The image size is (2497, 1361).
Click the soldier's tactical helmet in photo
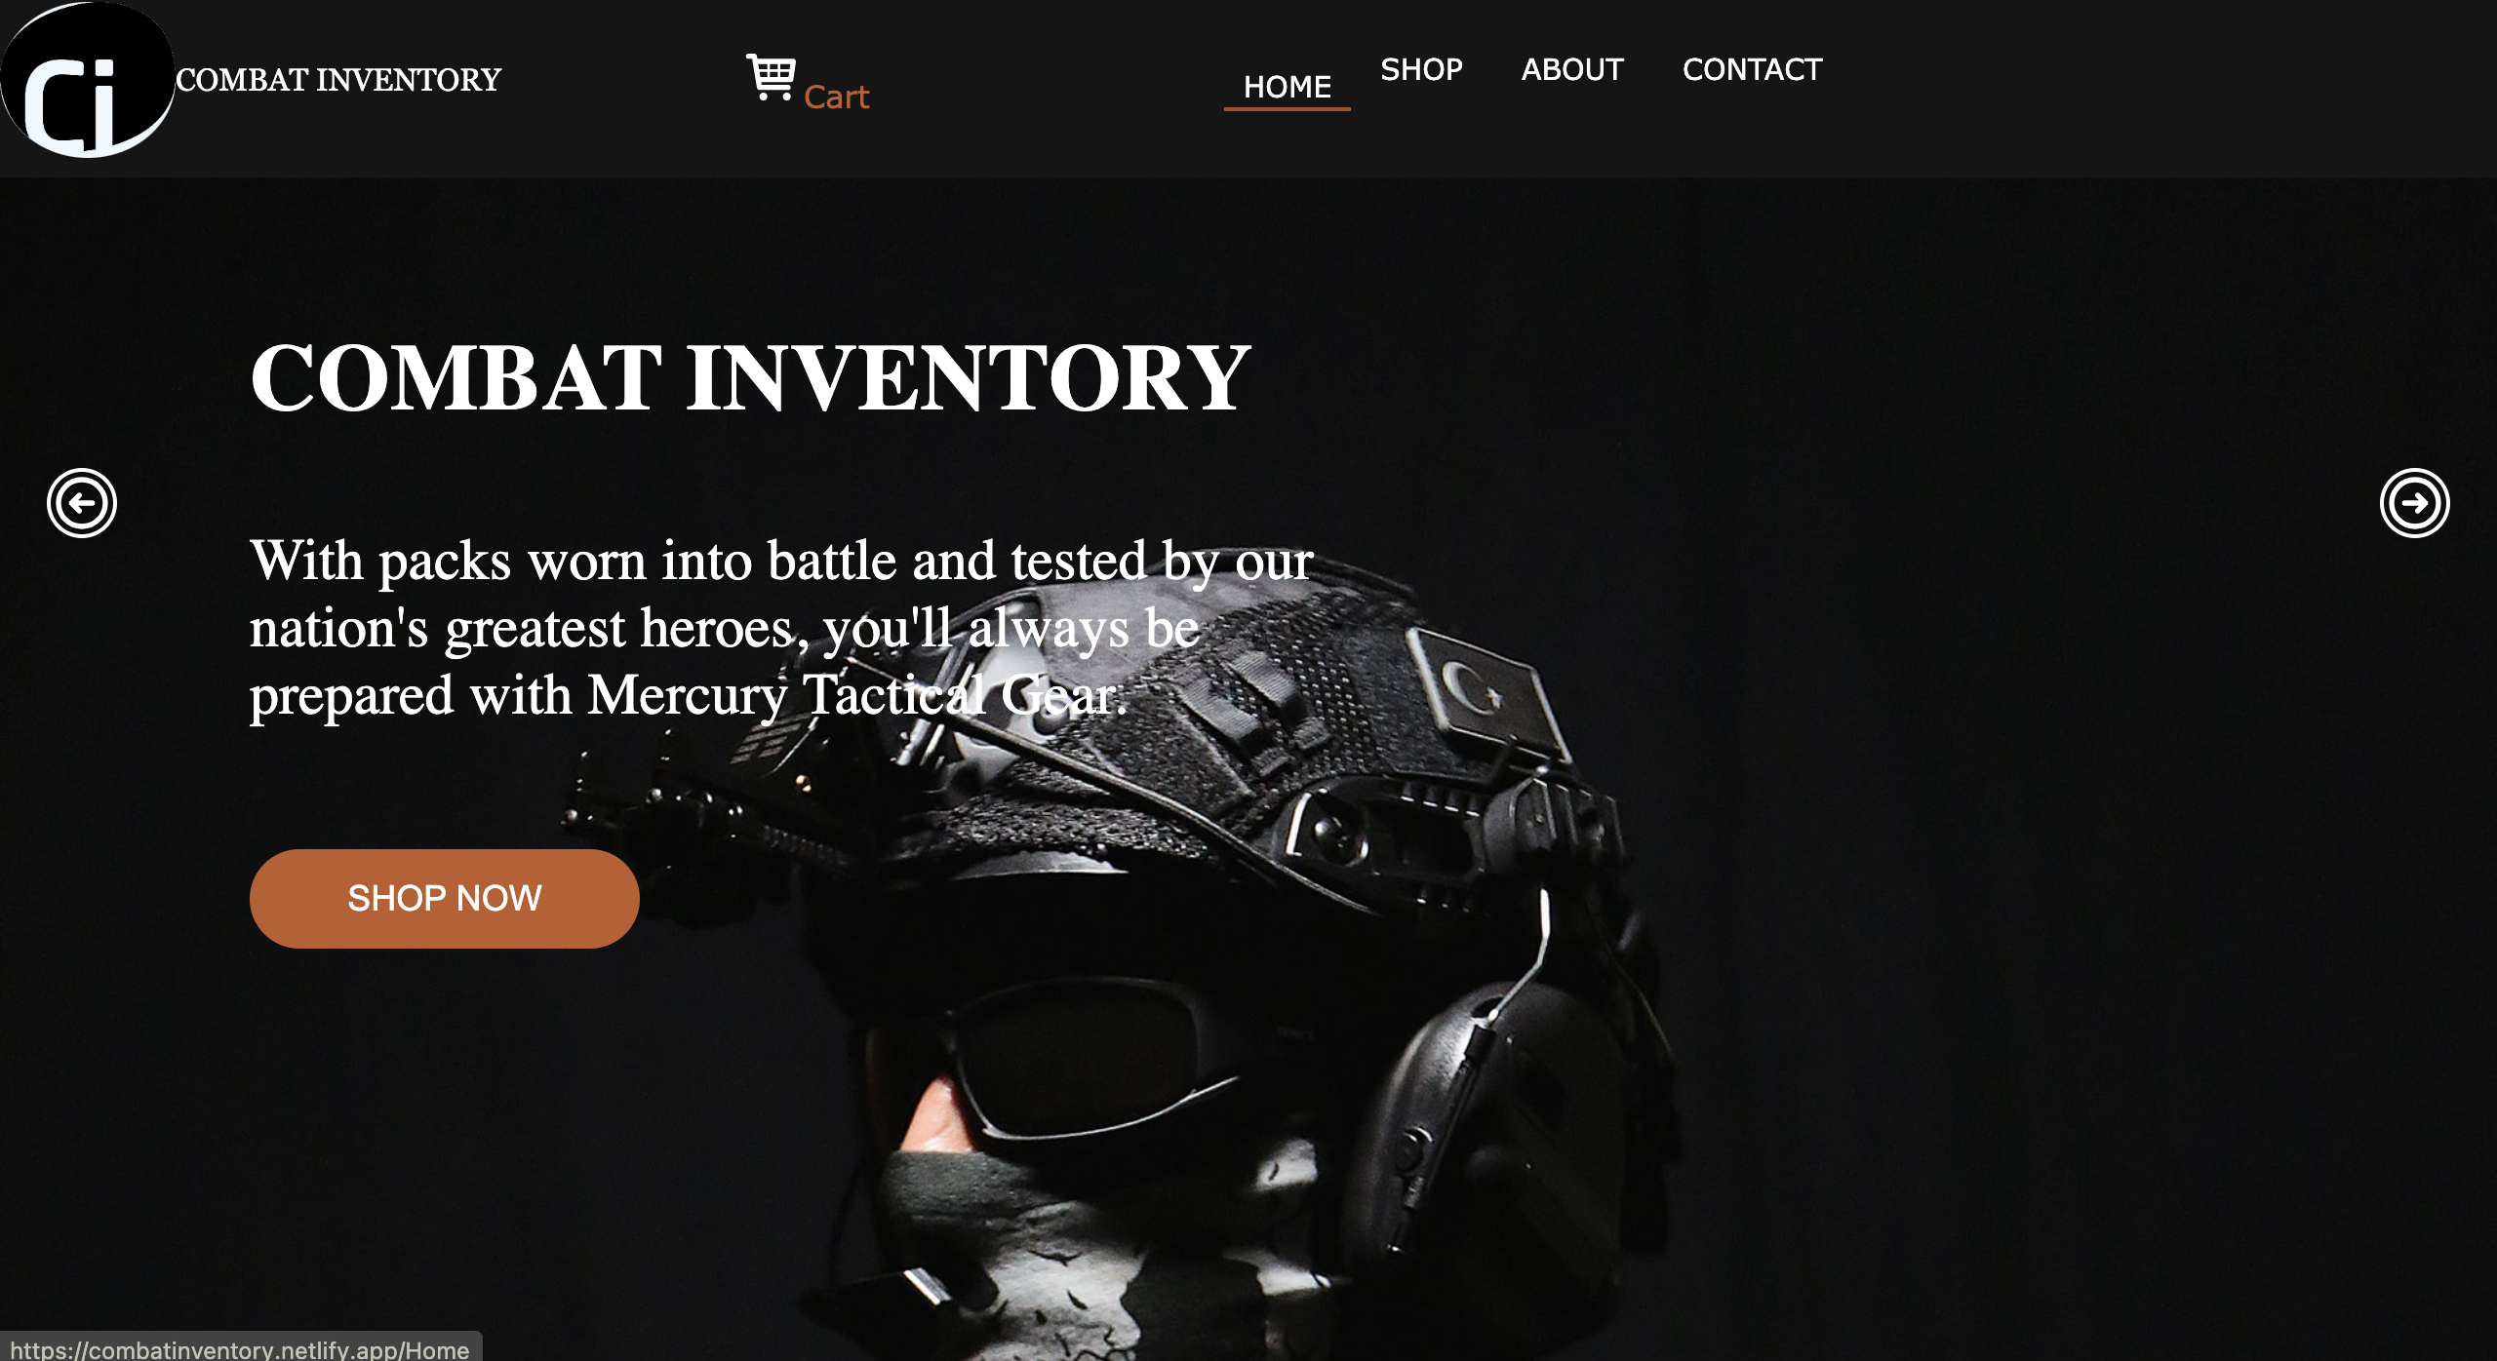1170,741
